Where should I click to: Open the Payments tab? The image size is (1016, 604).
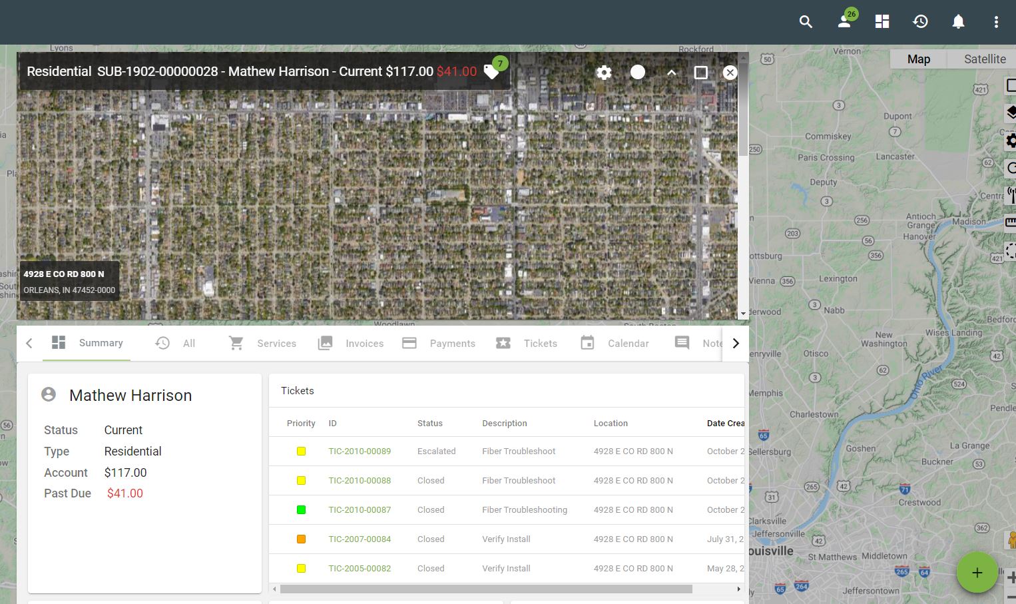[439, 344]
